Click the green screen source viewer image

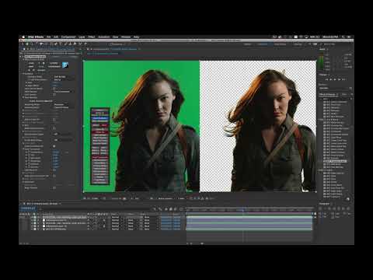pos(141,126)
